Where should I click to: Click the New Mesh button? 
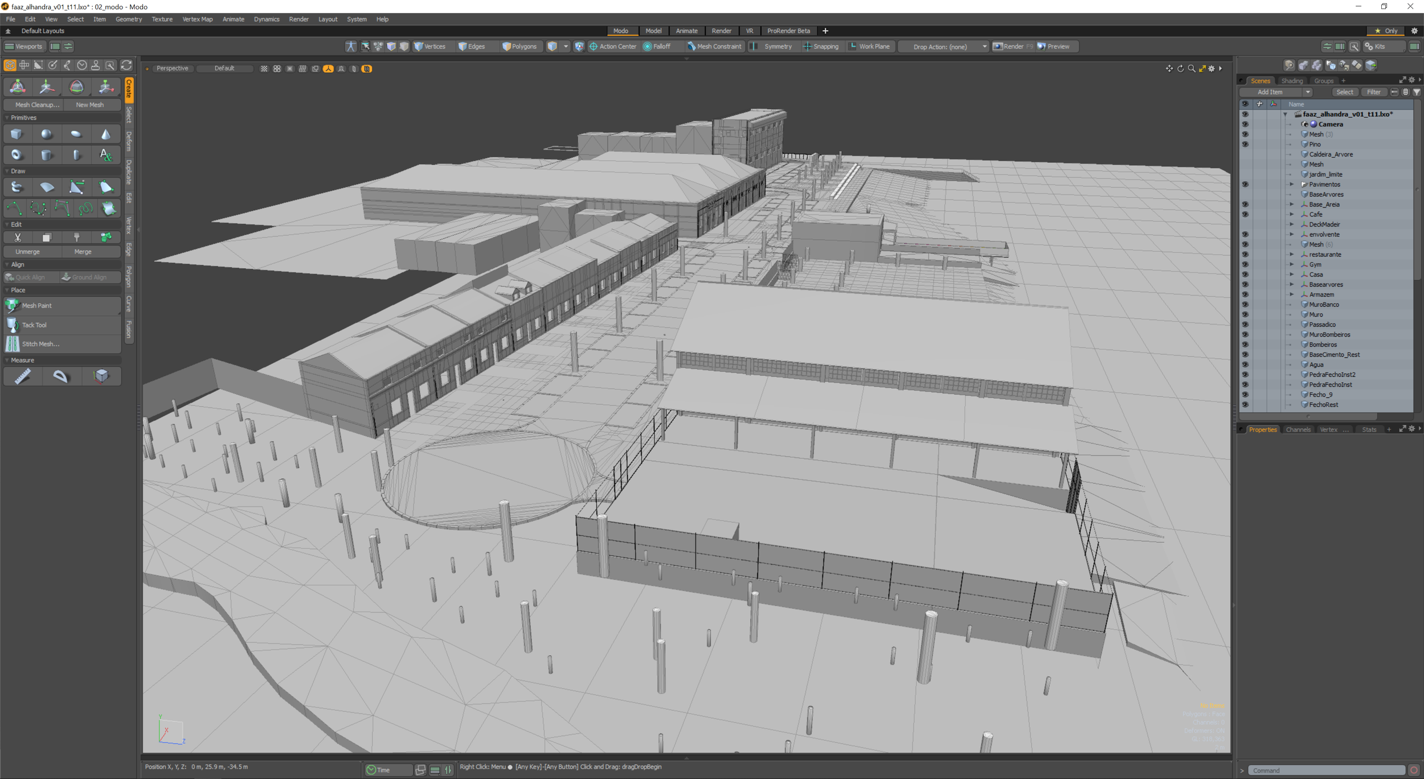90,105
